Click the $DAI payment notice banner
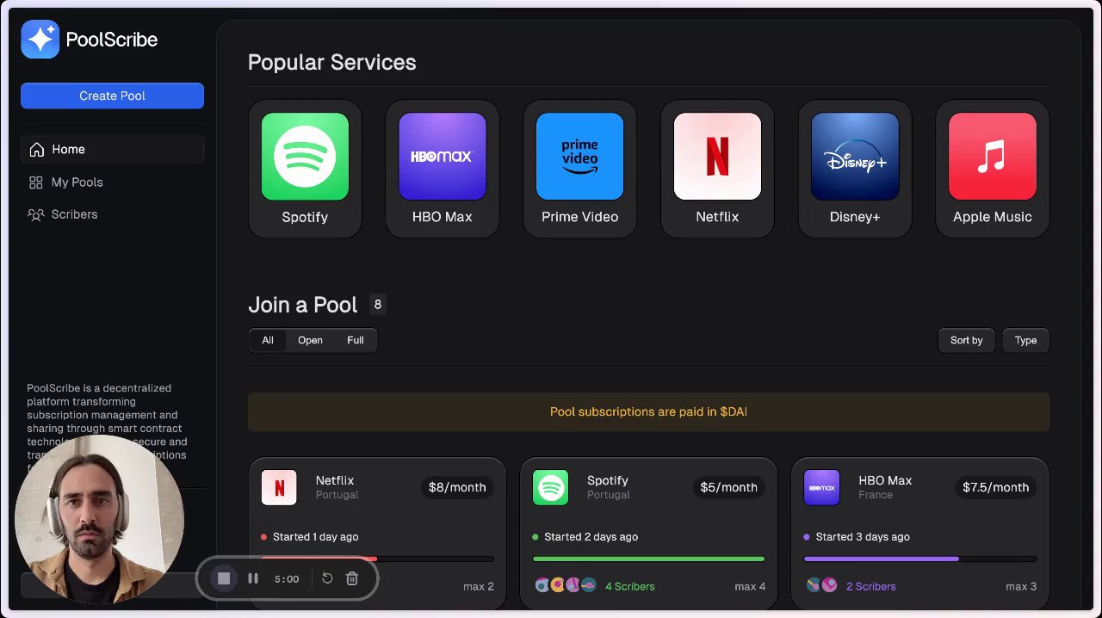Image resolution: width=1102 pixels, height=618 pixels. [648, 411]
